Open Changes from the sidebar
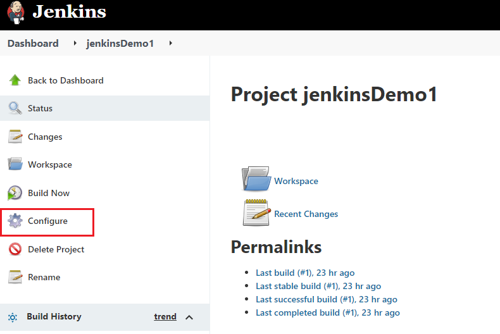Image resolution: width=500 pixels, height=334 pixels. (x=45, y=137)
